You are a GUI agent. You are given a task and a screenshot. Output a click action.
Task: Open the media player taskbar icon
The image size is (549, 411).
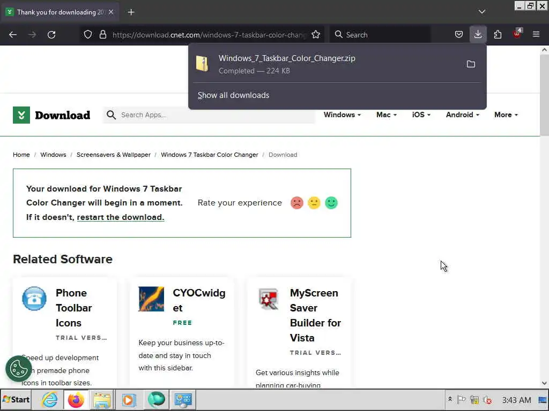click(x=129, y=400)
